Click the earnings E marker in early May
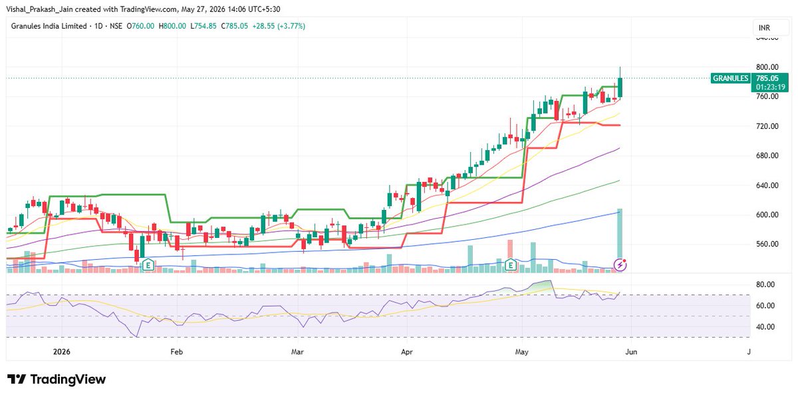 (x=511, y=264)
